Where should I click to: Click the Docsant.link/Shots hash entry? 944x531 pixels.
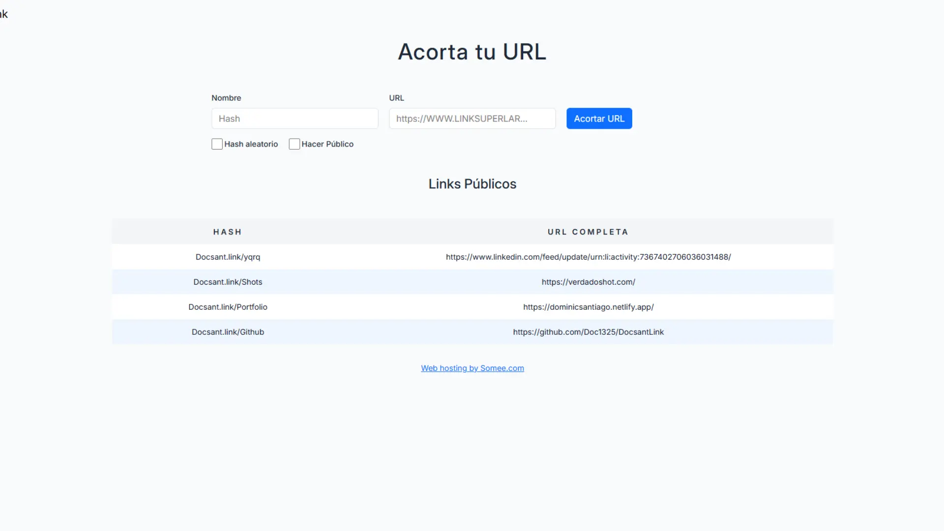click(x=228, y=282)
